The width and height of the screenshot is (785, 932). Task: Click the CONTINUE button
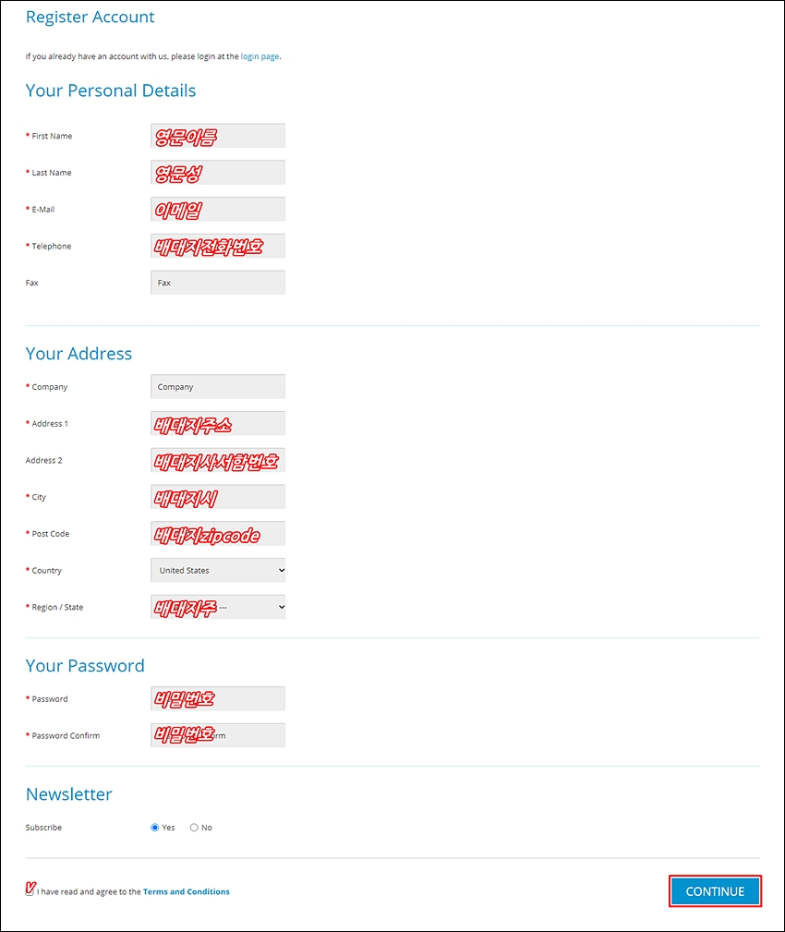coord(715,891)
